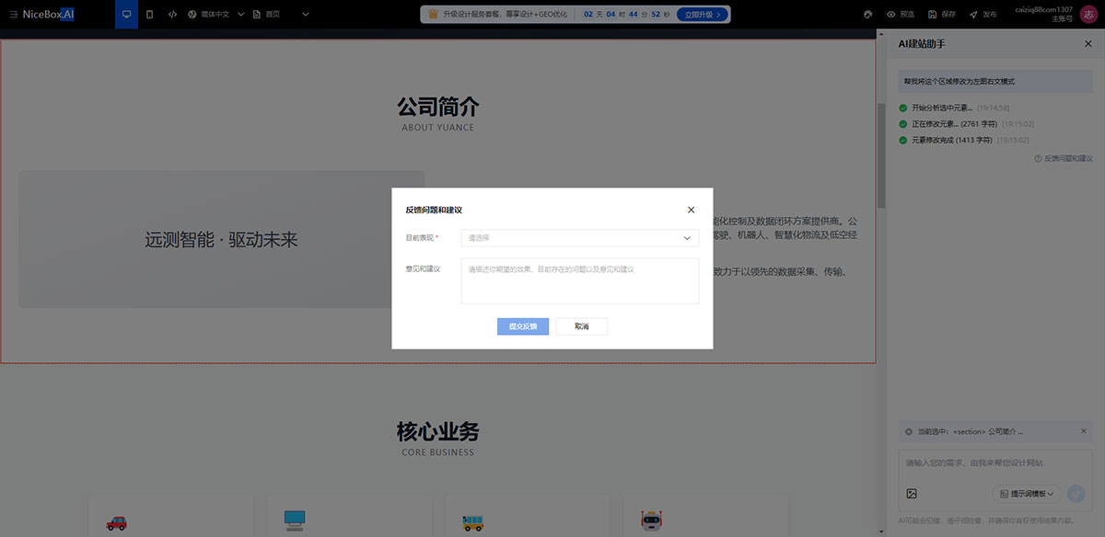Switch to desktop preview mode icon
The width and height of the screenshot is (1105, 537).
click(126, 15)
